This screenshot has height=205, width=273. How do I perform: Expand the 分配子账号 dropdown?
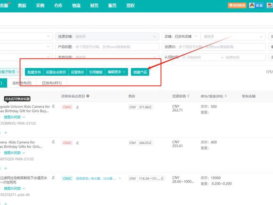point(11,72)
